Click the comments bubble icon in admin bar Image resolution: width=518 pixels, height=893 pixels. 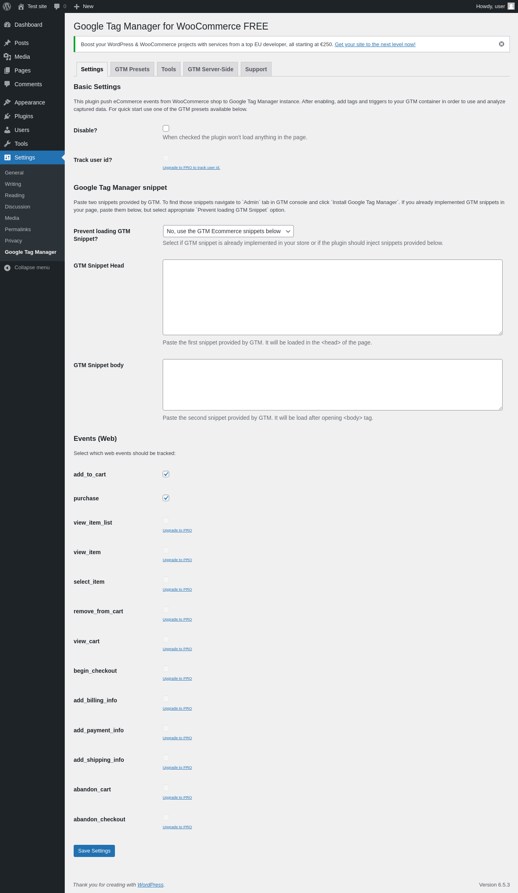click(x=57, y=6)
